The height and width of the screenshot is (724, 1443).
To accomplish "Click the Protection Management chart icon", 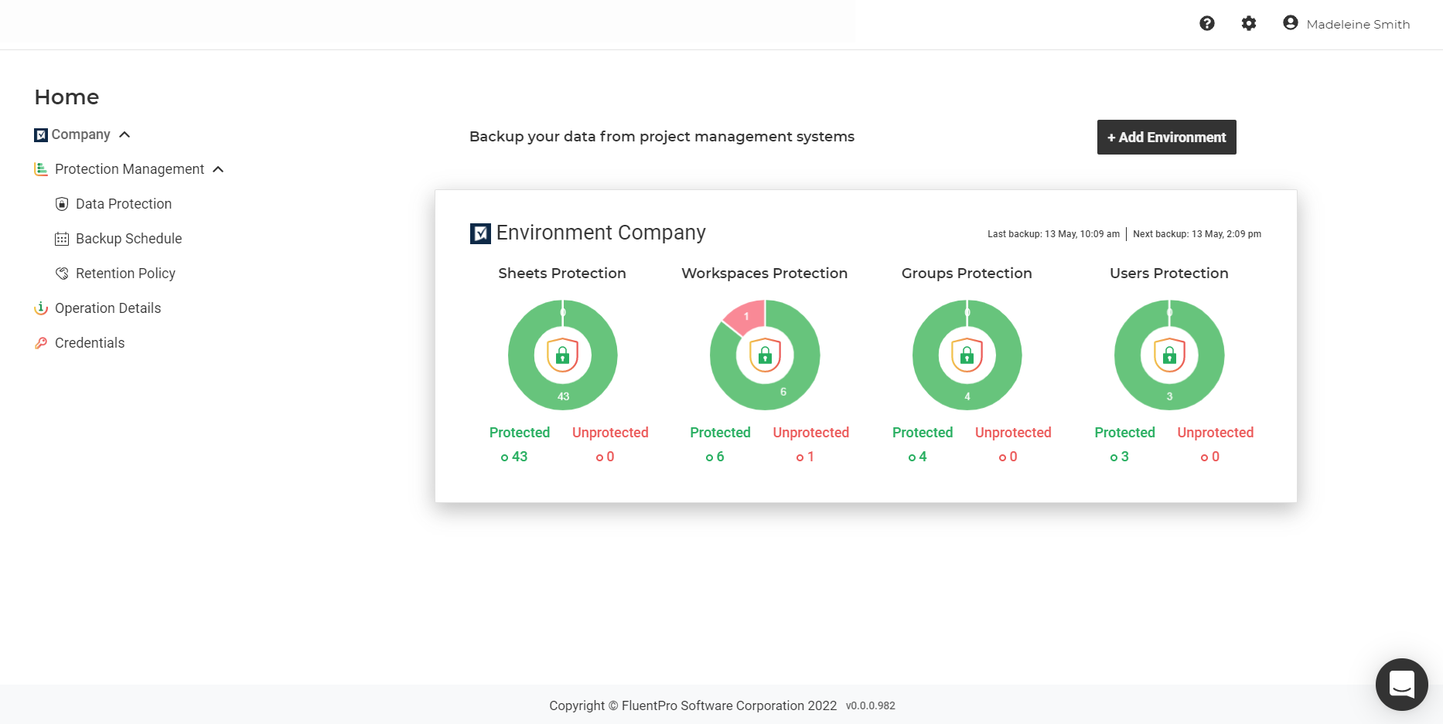I will point(41,169).
